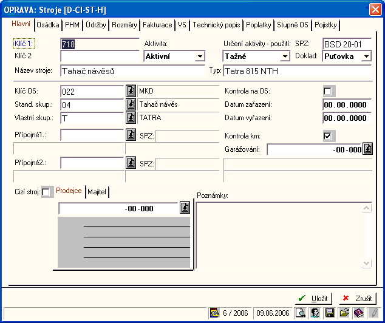Click the Zrušit button

click(x=358, y=299)
